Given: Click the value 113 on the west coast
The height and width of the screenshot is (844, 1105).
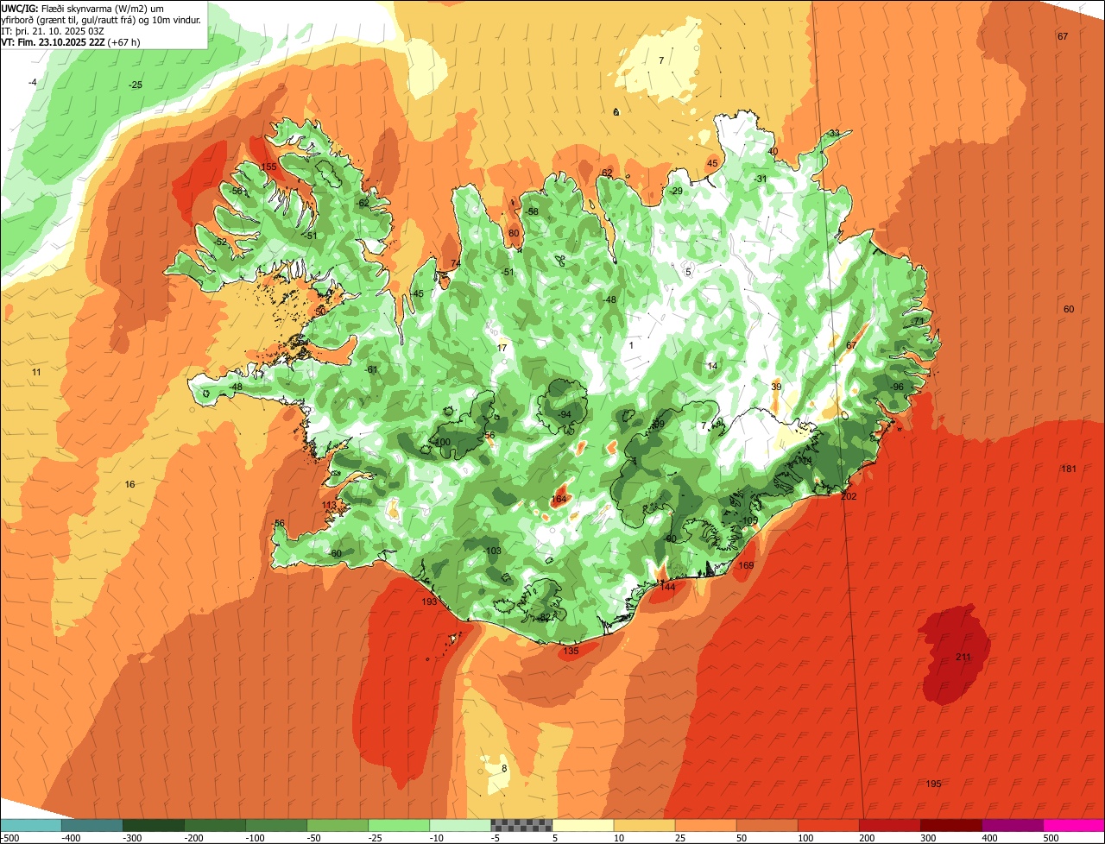Looking at the screenshot, I should 329,506.
